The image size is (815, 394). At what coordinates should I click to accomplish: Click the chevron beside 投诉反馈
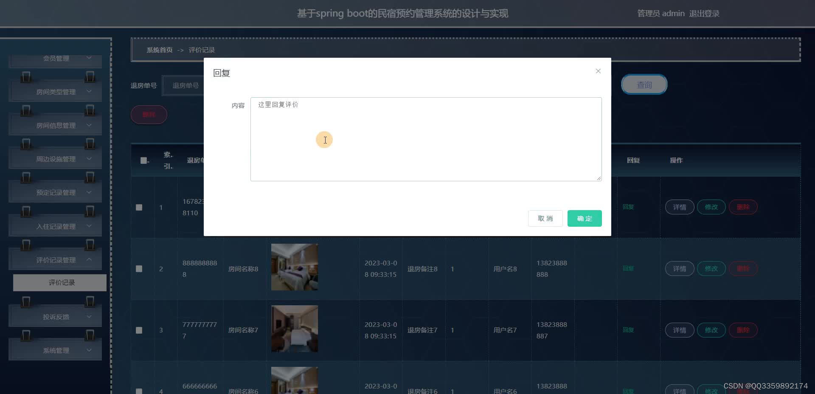89,316
